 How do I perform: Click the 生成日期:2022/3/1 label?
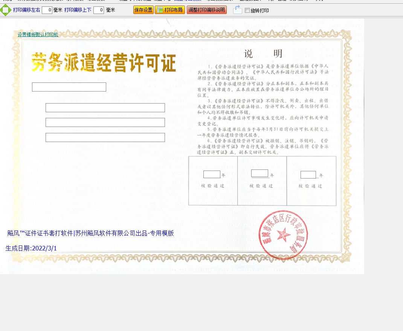coord(31,248)
